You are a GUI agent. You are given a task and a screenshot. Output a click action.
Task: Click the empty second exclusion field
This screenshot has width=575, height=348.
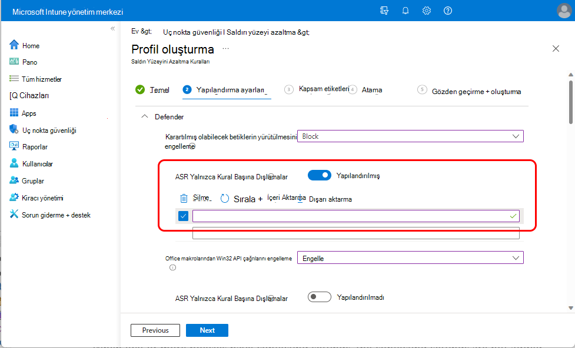(355, 233)
